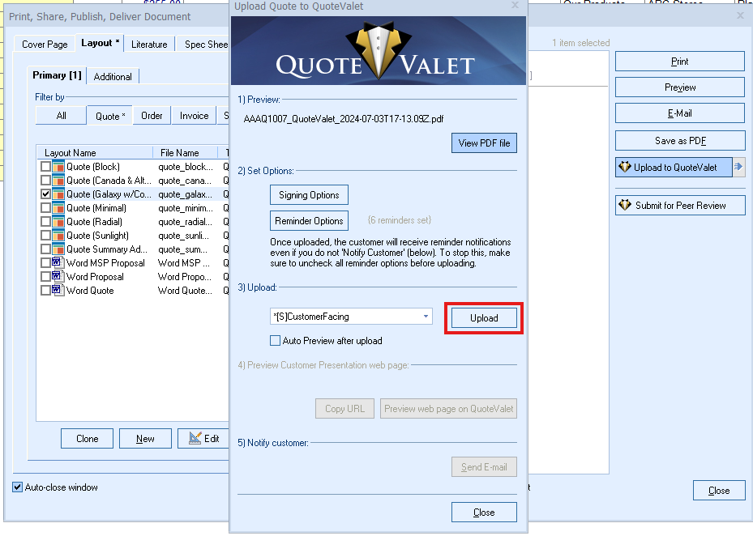Viewport: 753px width, 536px height.
Task: Toggle the Auto-close window checkbox
Action: point(17,487)
